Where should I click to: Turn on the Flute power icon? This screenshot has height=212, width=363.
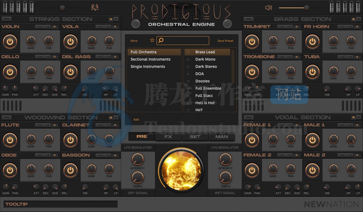click(10, 140)
